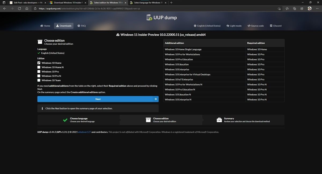Click the browser Share icon
The width and height of the screenshot is (322, 174).
pos(302,9)
